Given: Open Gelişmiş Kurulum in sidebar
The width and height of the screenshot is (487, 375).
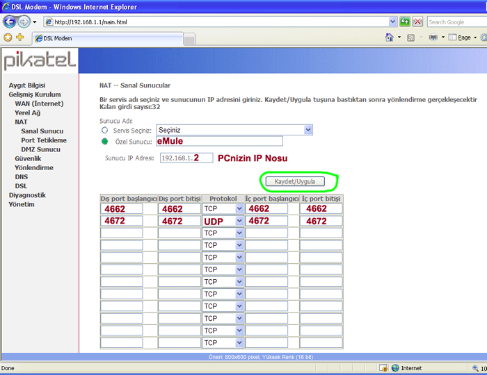Looking at the screenshot, I should point(35,94).
